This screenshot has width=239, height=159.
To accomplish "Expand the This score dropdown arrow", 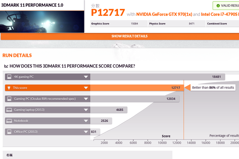I will pos(86,88).
